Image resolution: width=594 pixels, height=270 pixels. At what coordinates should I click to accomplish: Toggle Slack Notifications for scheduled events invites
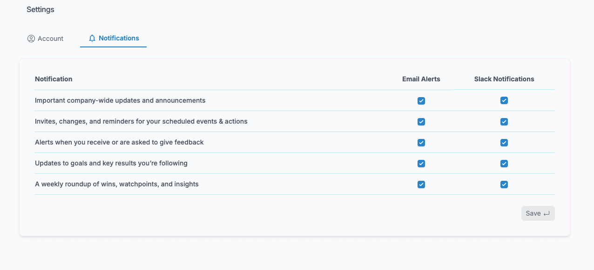coord(504,122)
